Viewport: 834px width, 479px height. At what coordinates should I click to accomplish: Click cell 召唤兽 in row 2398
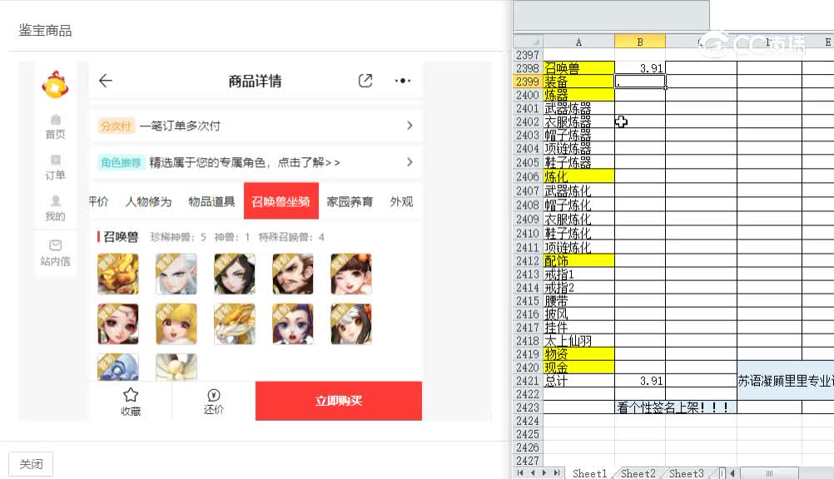[x=578, y=68]
